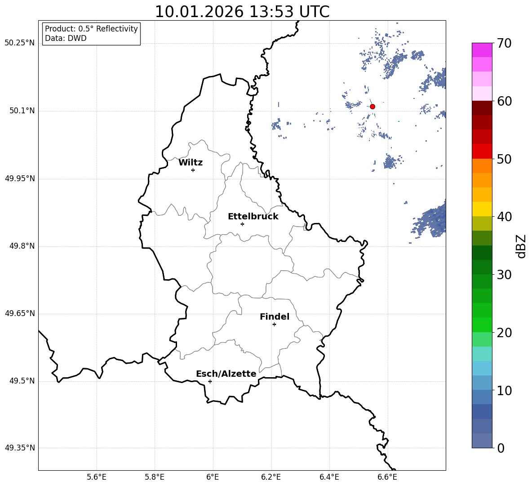The height and width of the screenshot is (486, 532).
Task: Click the 70 tick label on colorbar
Action: click(504, 43)
